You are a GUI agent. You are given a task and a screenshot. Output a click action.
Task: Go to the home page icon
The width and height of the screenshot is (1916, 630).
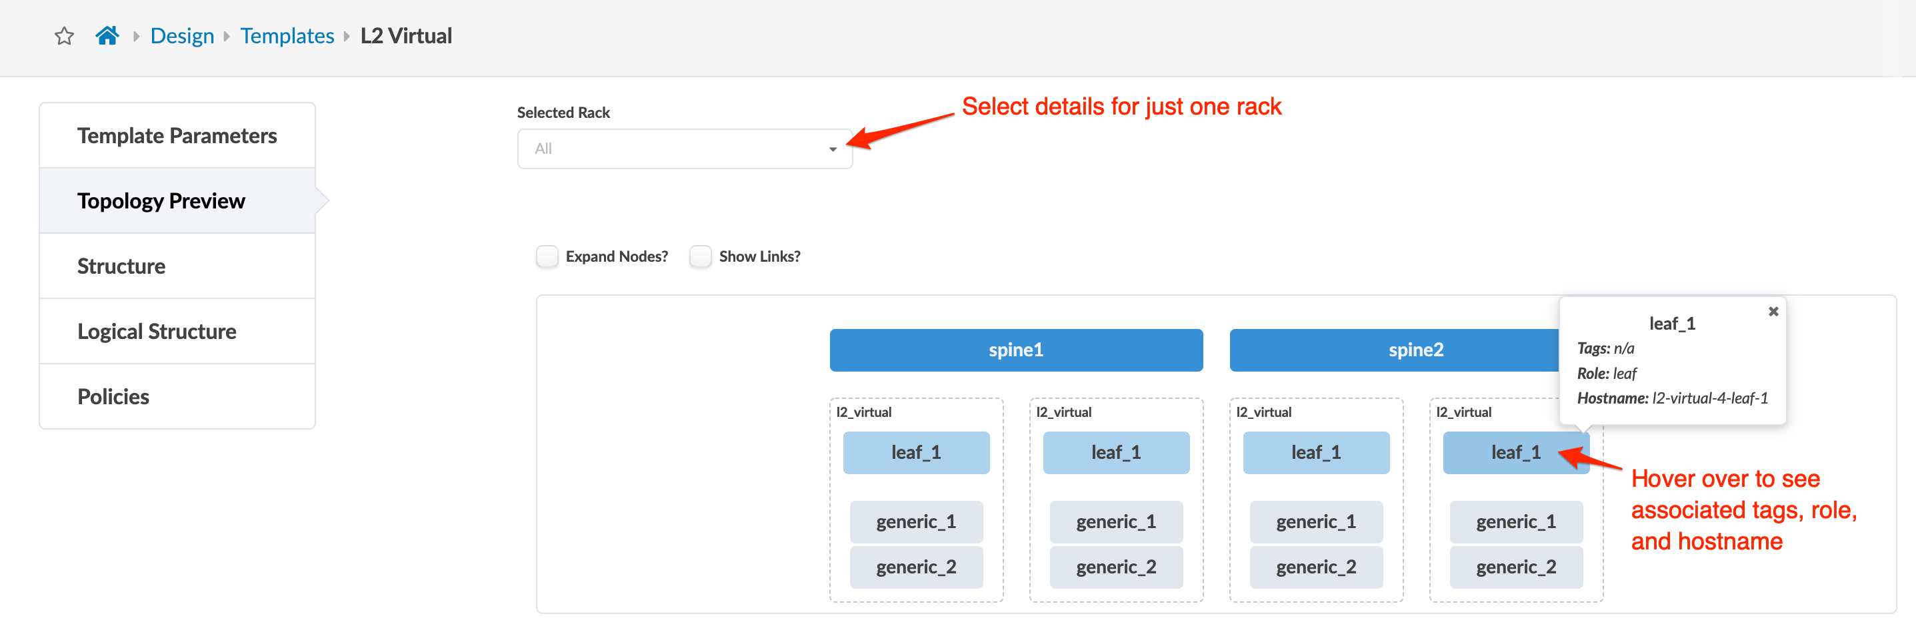(107, 36)
